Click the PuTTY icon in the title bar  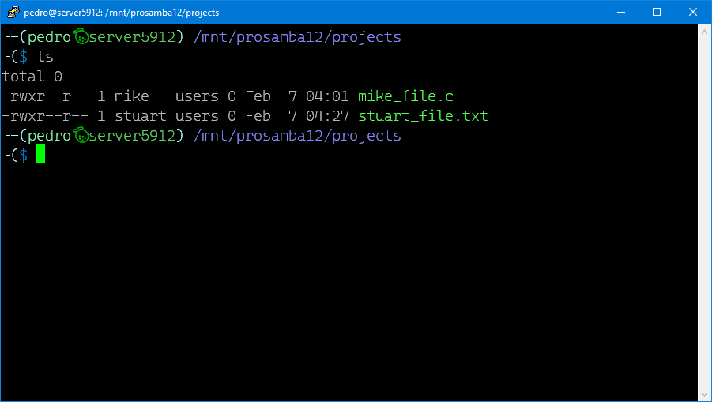point(12,12)
